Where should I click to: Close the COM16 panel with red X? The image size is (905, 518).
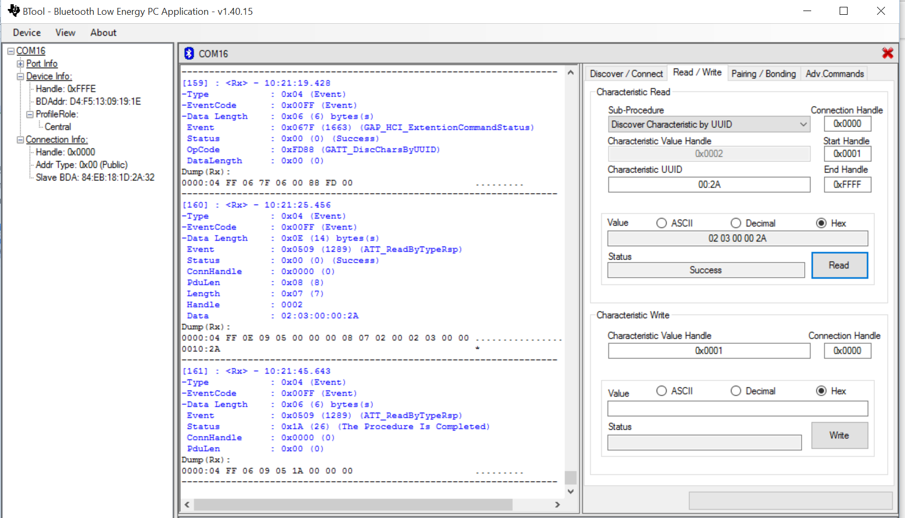pyautogui.click(x=888, y=53)
